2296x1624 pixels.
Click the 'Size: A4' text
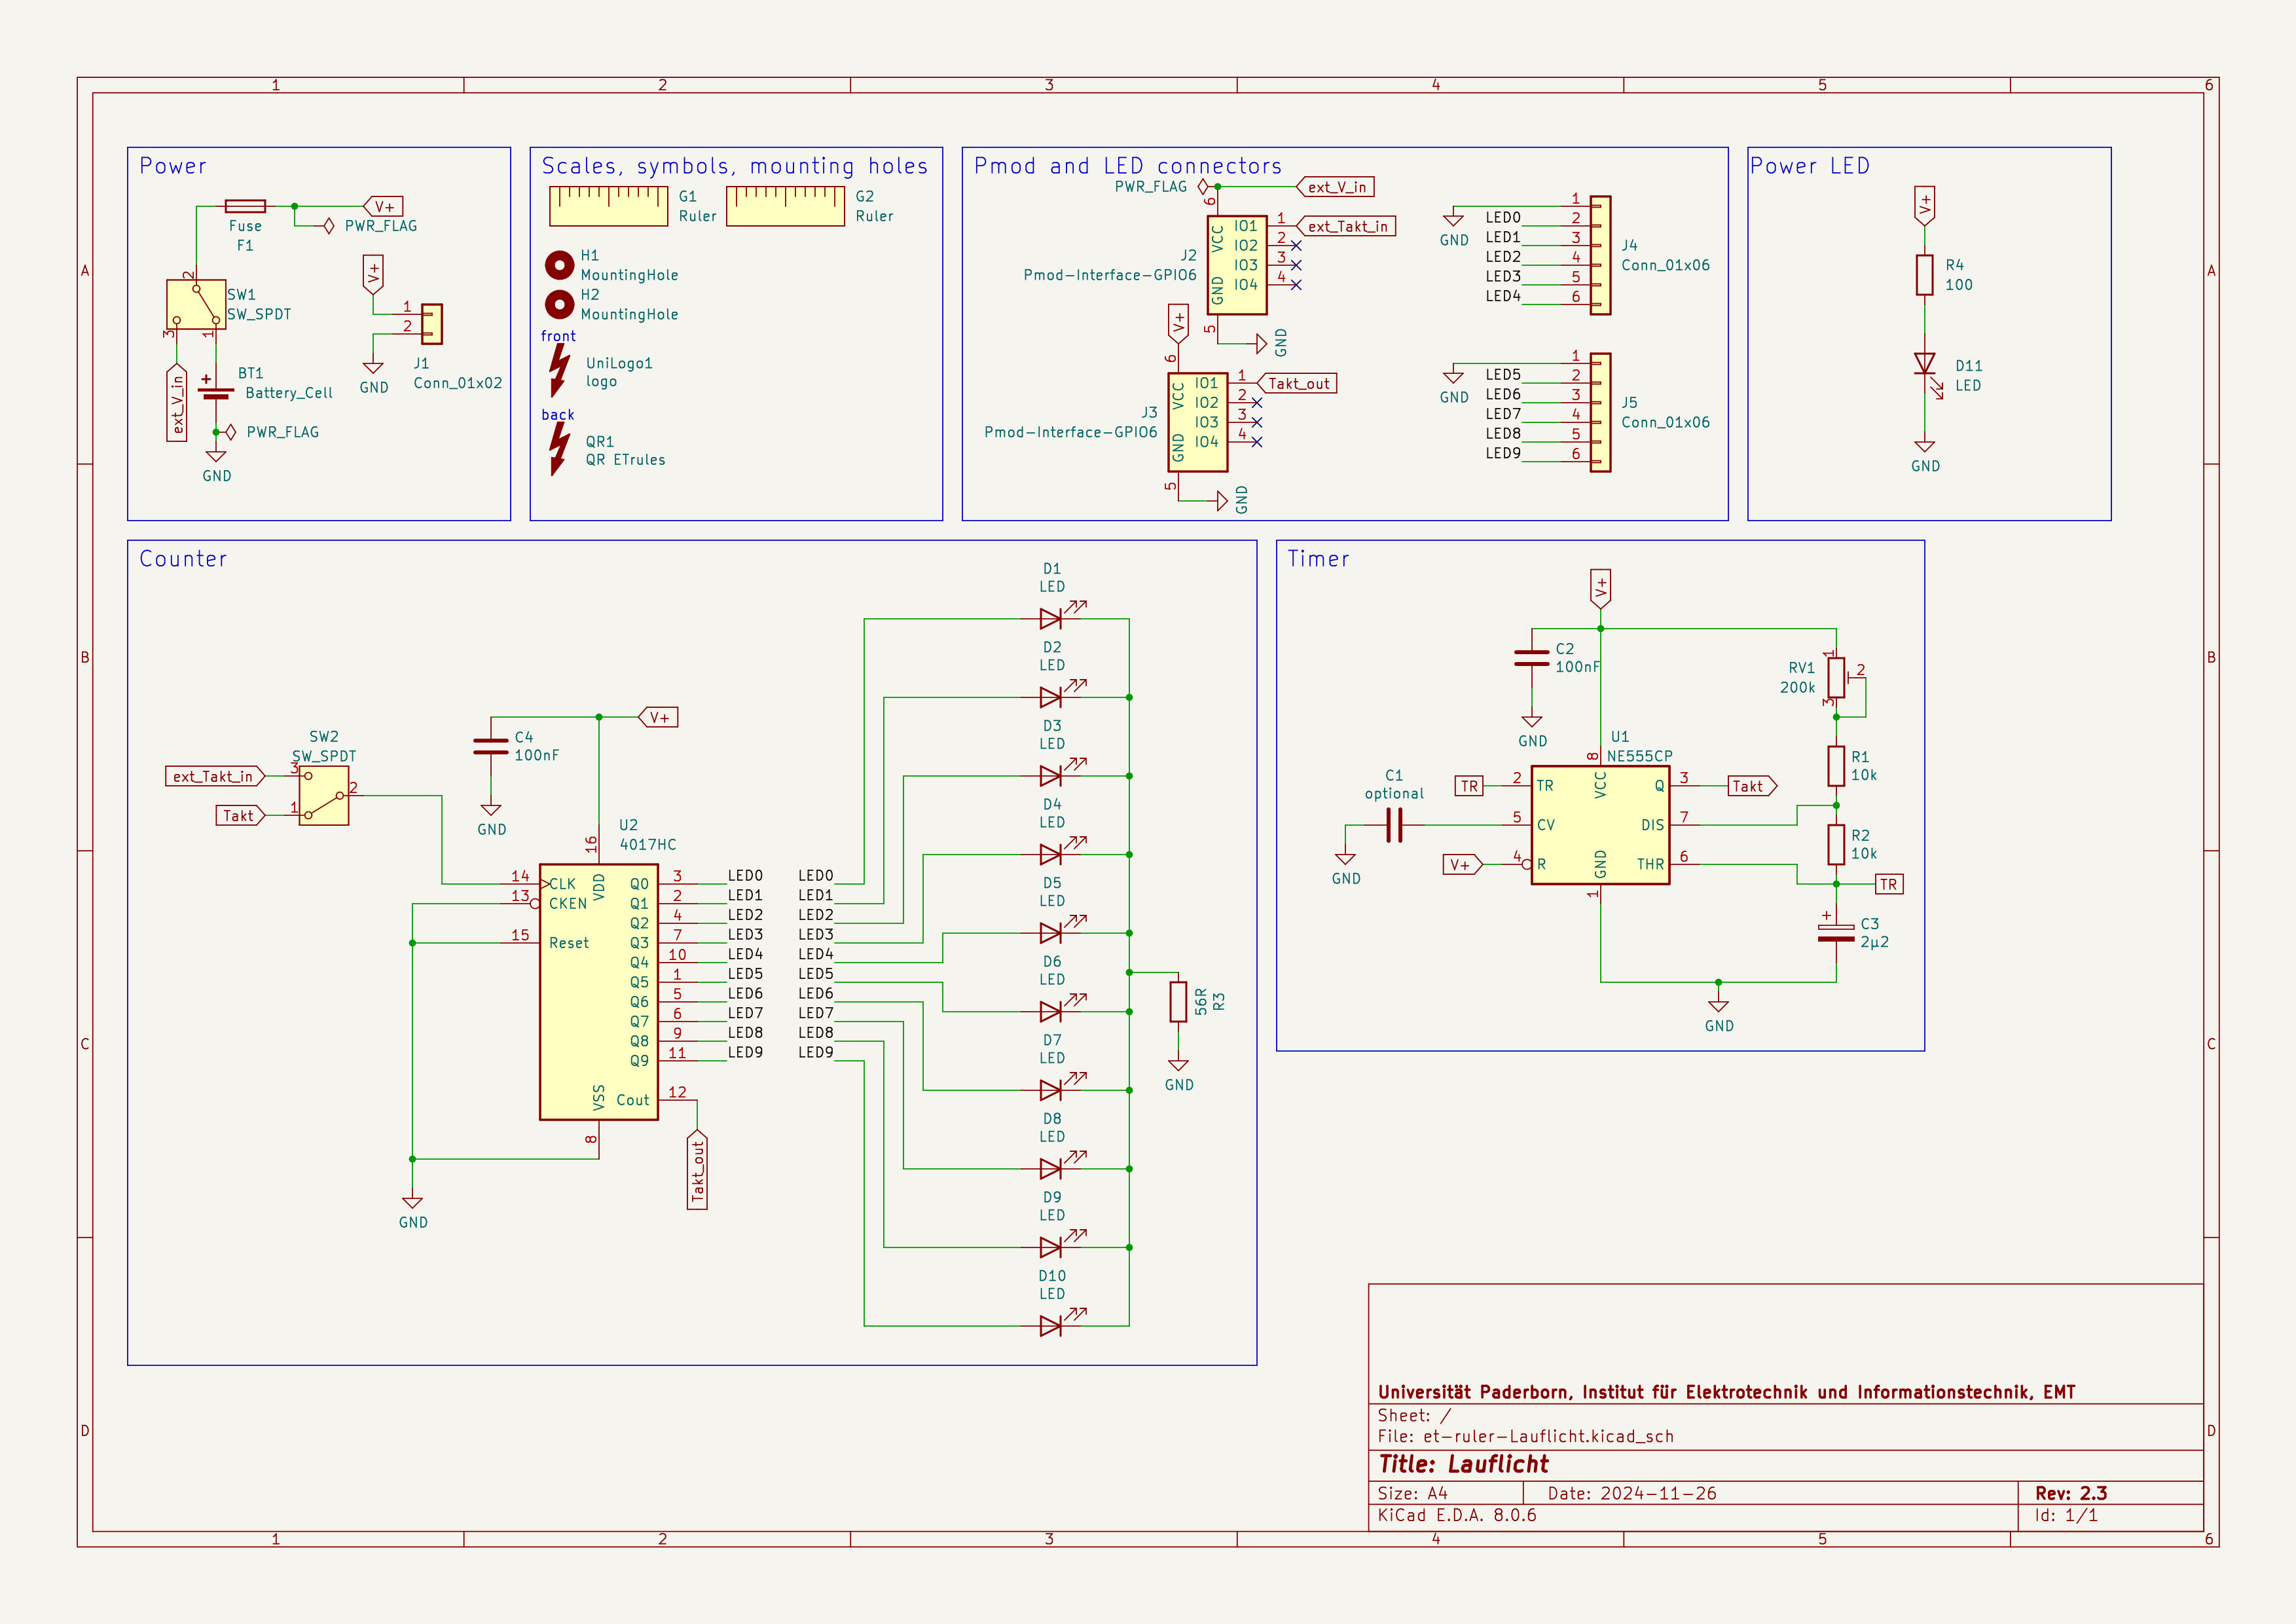pyautogui.click(x=1413, y=1493)
